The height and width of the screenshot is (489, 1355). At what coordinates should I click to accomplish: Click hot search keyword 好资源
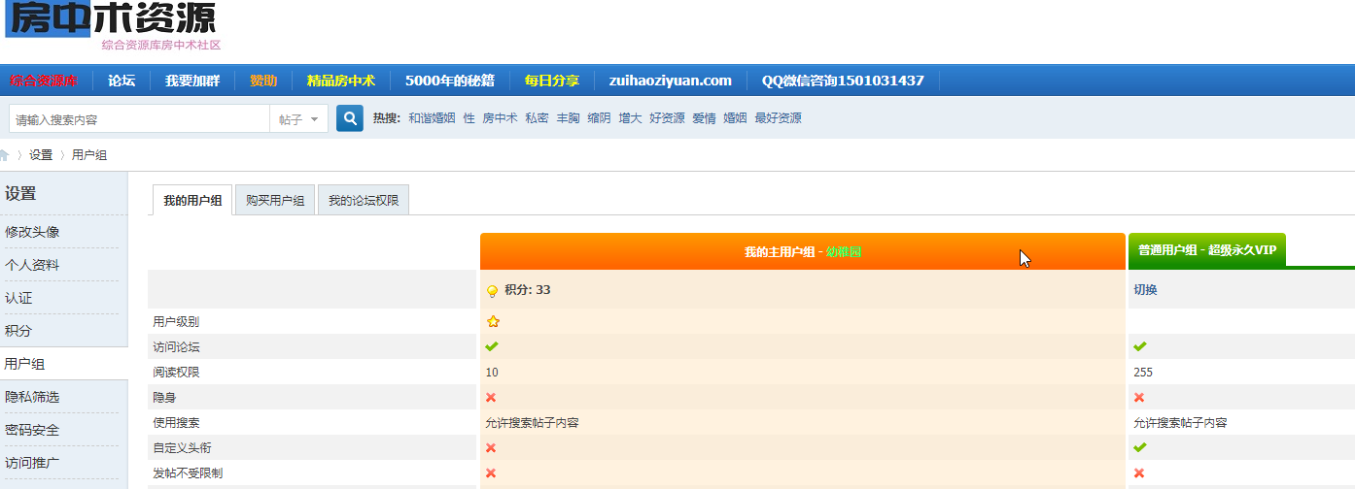pos(667,118)
